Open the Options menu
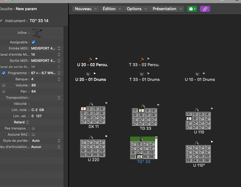Image resolution: width=241 pixels, height=187 pixels. 137,9
